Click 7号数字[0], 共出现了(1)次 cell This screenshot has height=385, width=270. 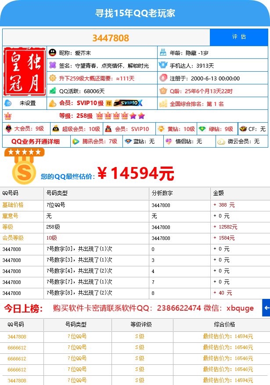point(79,249)
